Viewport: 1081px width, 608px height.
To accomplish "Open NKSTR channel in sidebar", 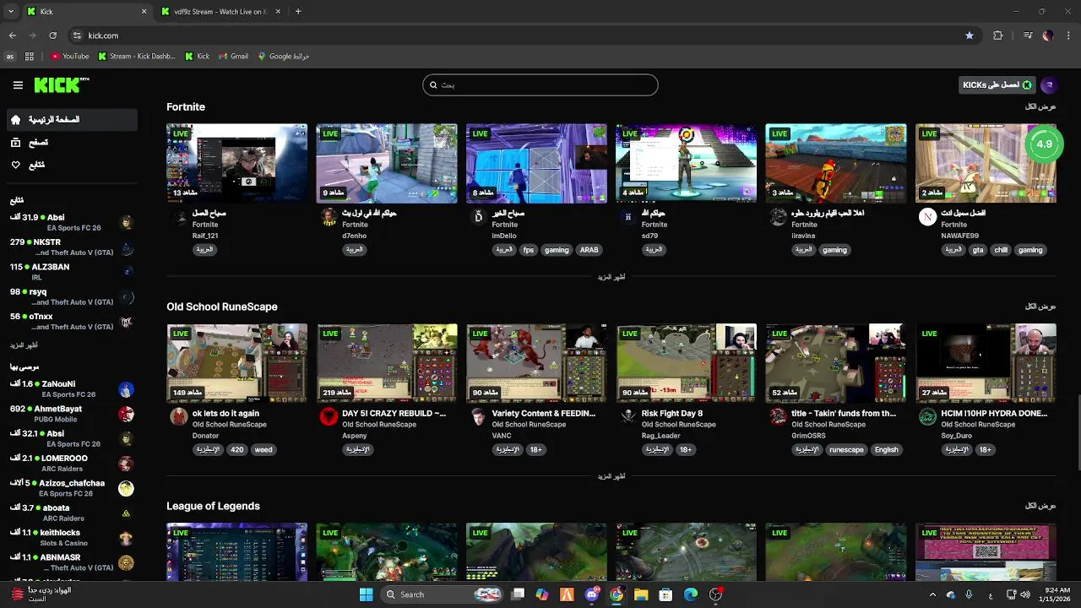I will click(73, 247).
